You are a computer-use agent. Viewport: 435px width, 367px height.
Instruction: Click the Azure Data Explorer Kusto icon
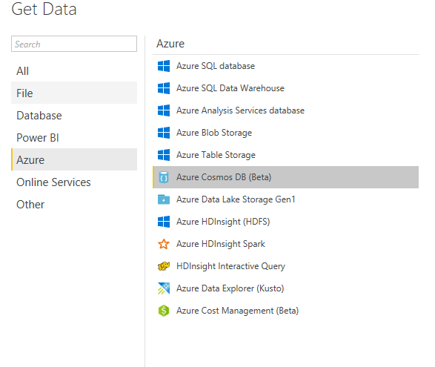[164, 288]
